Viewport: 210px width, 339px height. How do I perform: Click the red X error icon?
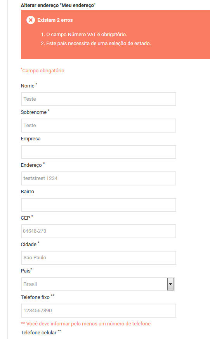(31, 20)
